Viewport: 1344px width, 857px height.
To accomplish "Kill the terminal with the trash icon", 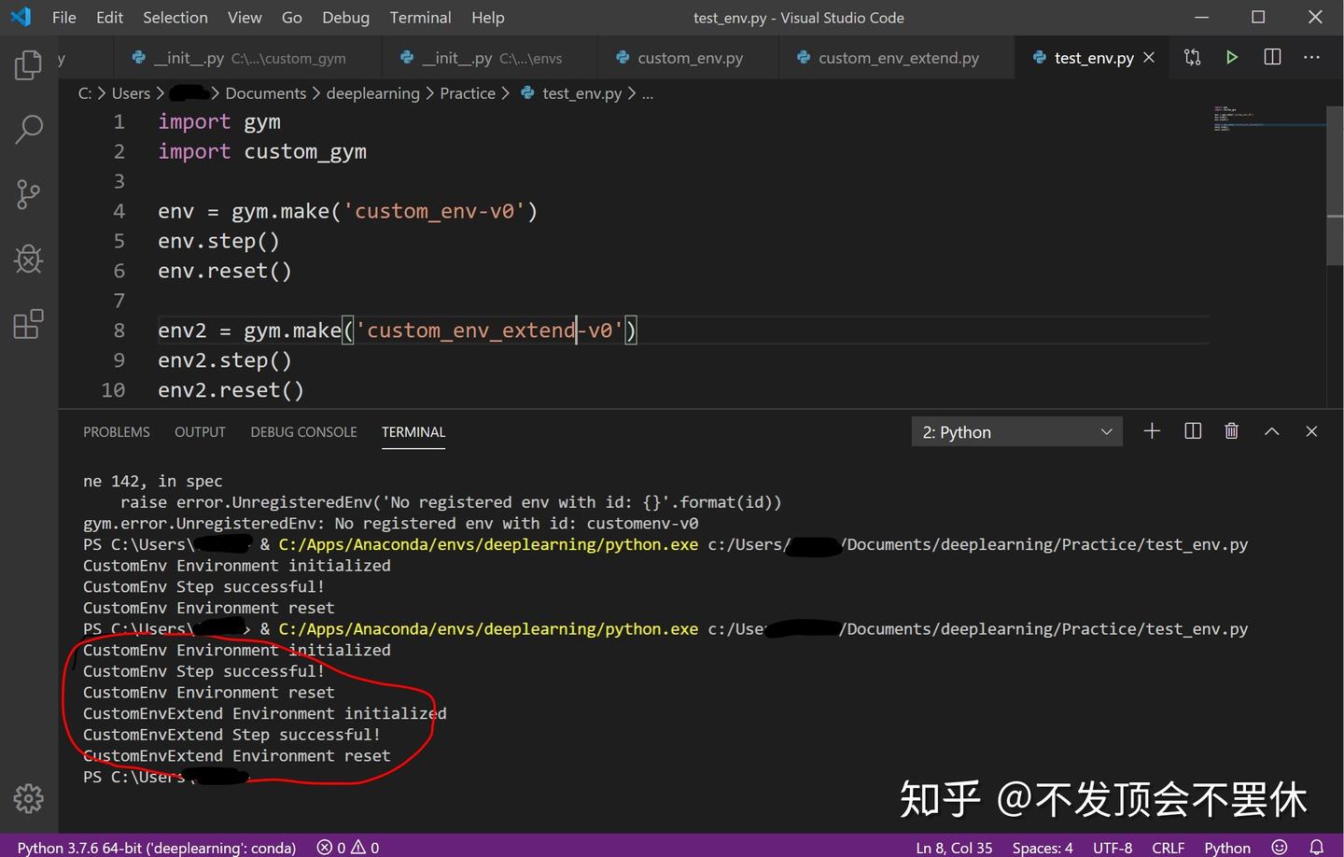I will click(1231, 430).
